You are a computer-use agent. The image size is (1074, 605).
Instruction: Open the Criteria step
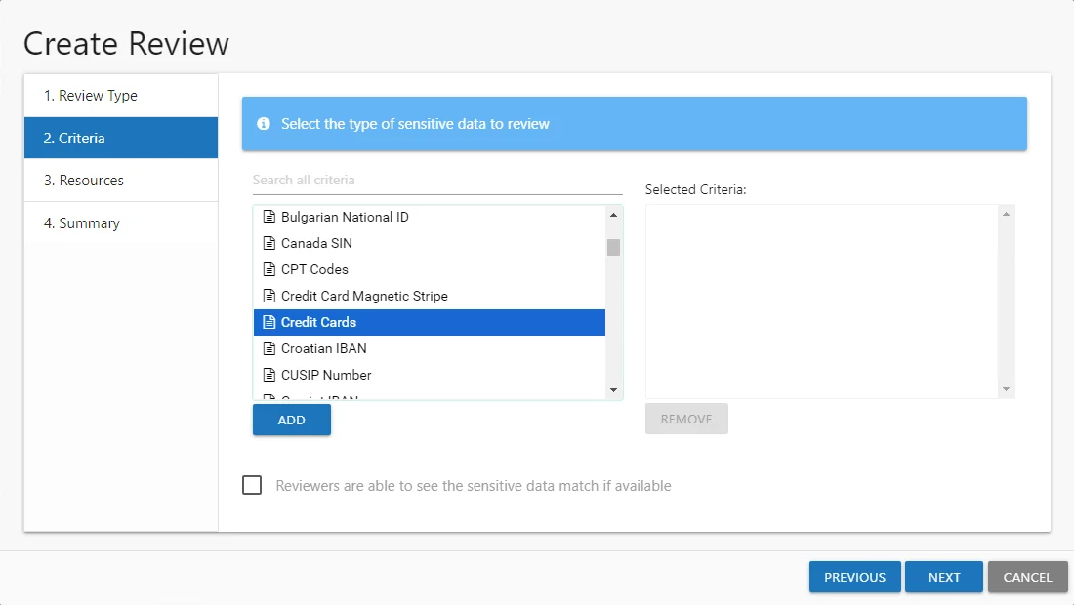pos(121,138)
